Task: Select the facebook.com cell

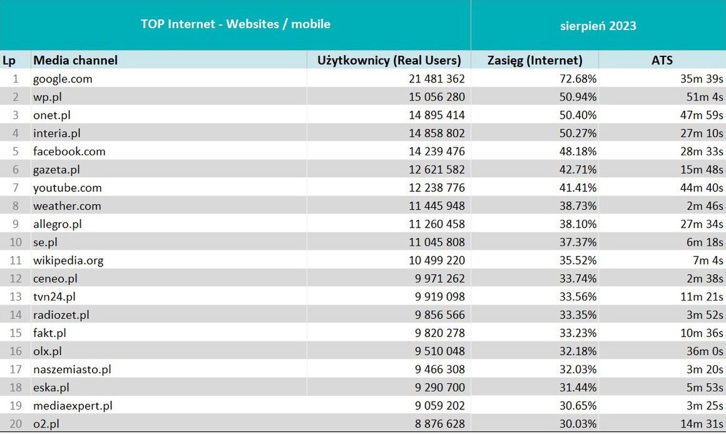Action: tap(69, 152)
